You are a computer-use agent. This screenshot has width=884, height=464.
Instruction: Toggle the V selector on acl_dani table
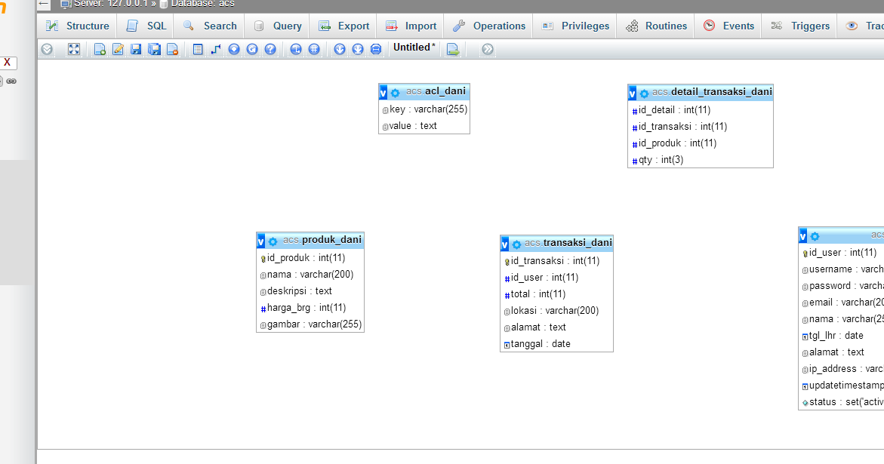tap(383, 91)
